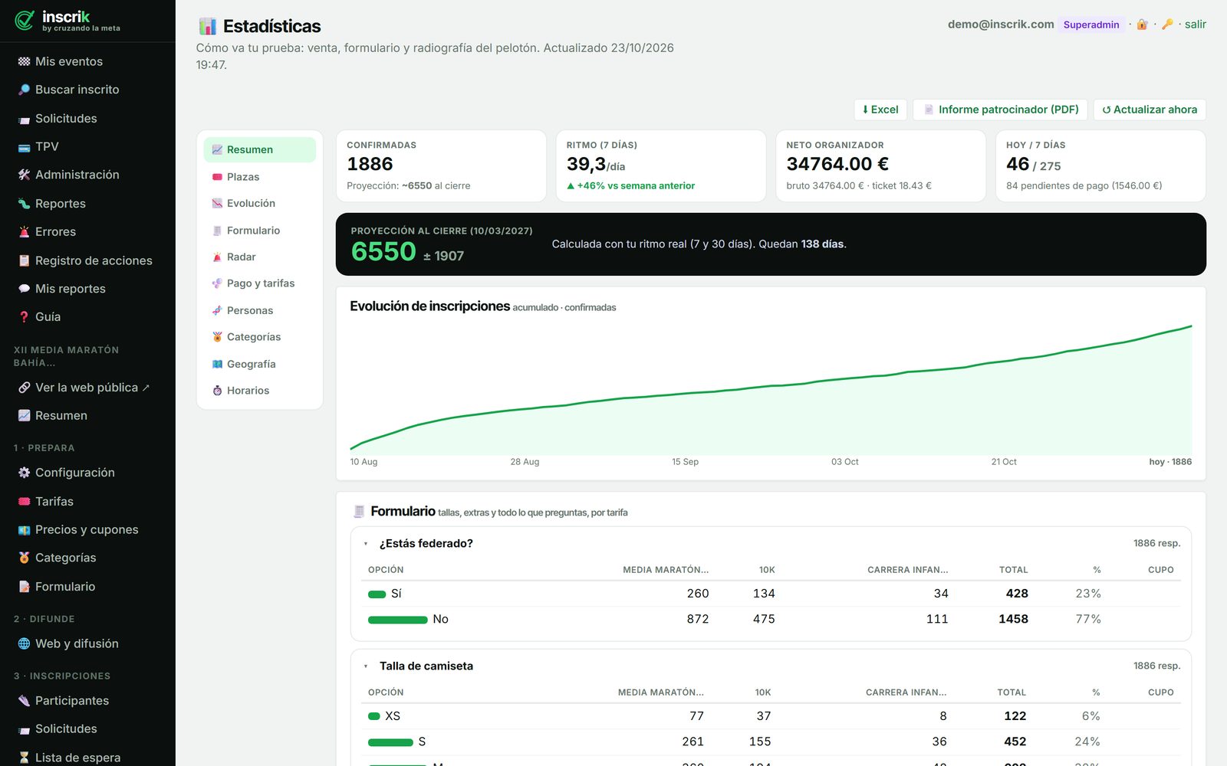Collapse the Talla de camiseta section
The width and height of the screenshot is (1227, 766).
(x=366, y=666)
